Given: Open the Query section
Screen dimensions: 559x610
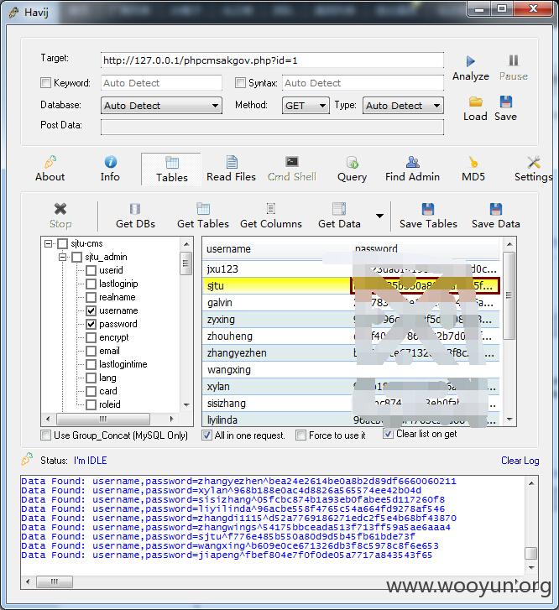Looking at the screenshot, I should coord(352,169).
